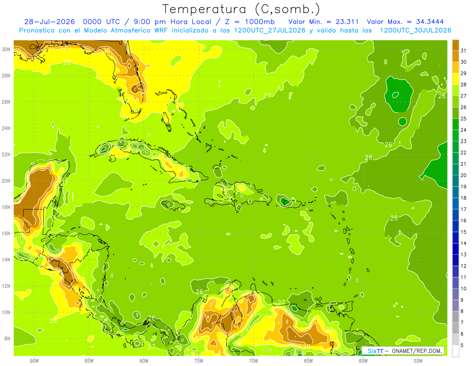Click initialization time '1200UTC_27JUL2026'

click(x=270, y=30)
